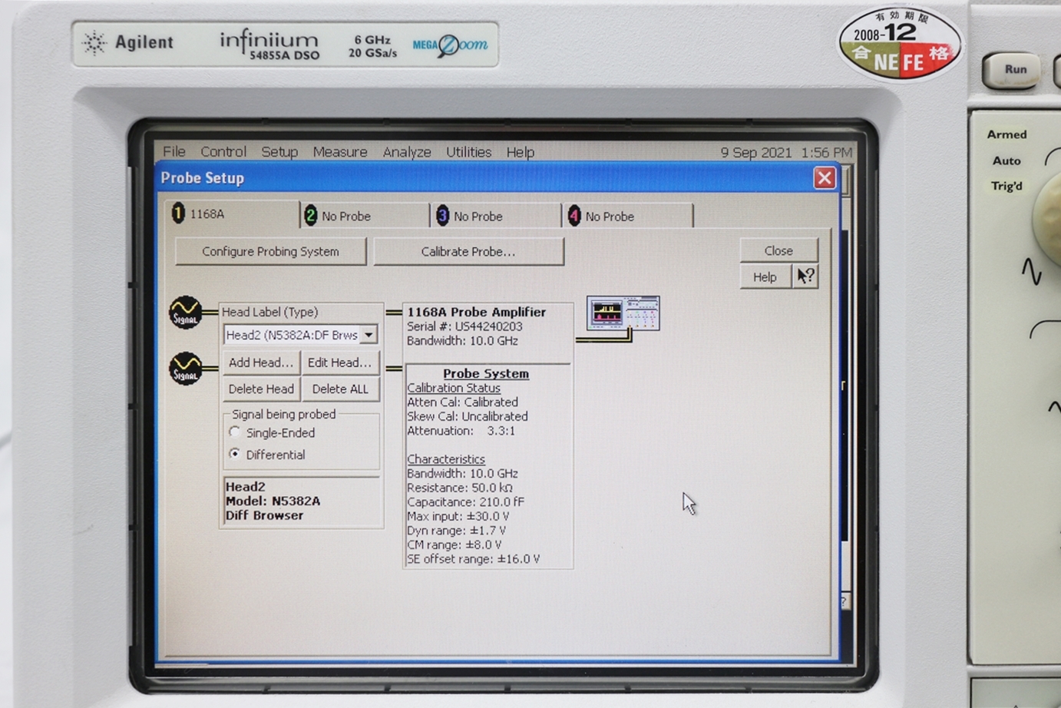Image resolution: width=1061 pixels, height=708 pixels.
Task: Click the Close button in dialog
Action: 778,250
